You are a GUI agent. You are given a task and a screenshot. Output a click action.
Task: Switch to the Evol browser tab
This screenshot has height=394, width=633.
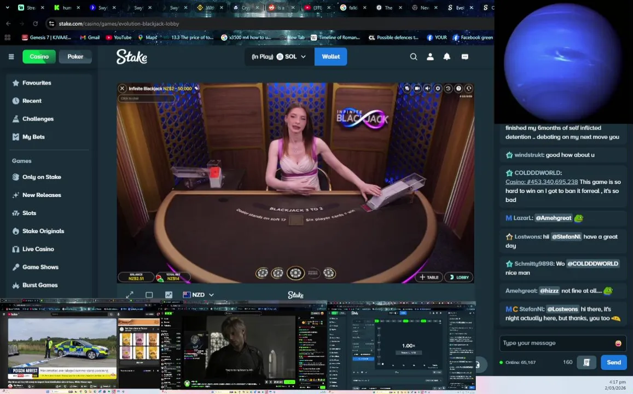[460, 8]
